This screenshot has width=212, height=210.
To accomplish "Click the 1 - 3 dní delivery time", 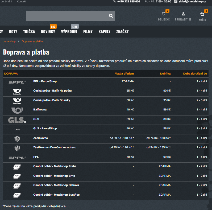I will point(202,128).
